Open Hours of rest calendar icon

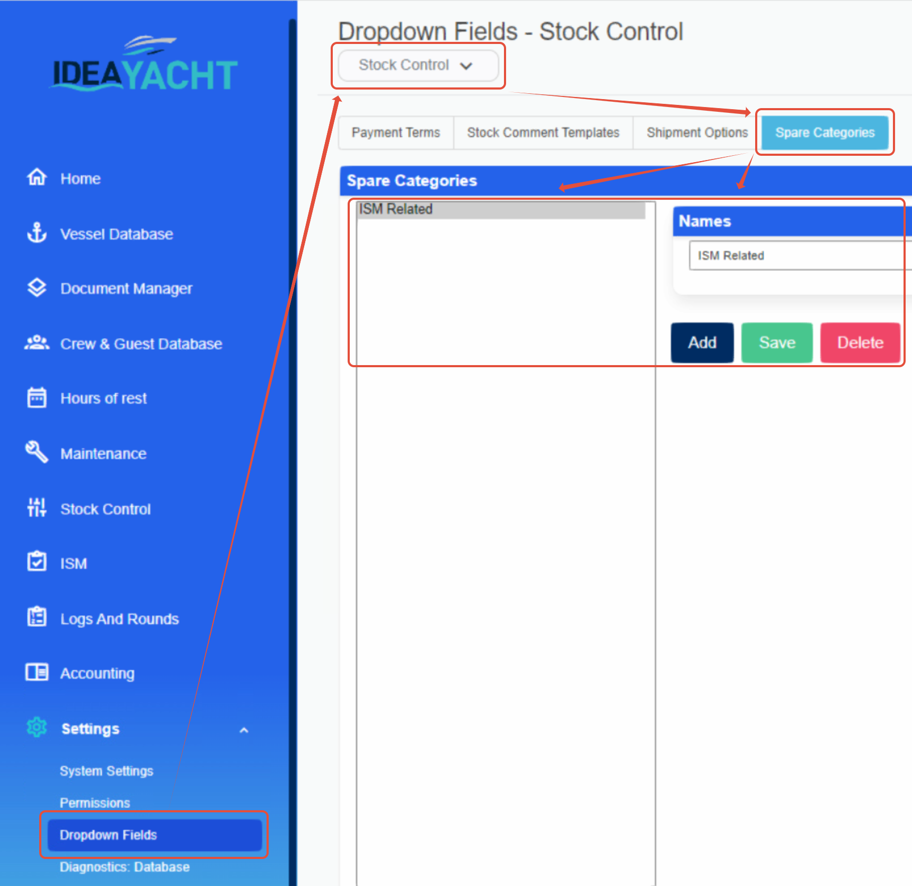pos(36,398)
